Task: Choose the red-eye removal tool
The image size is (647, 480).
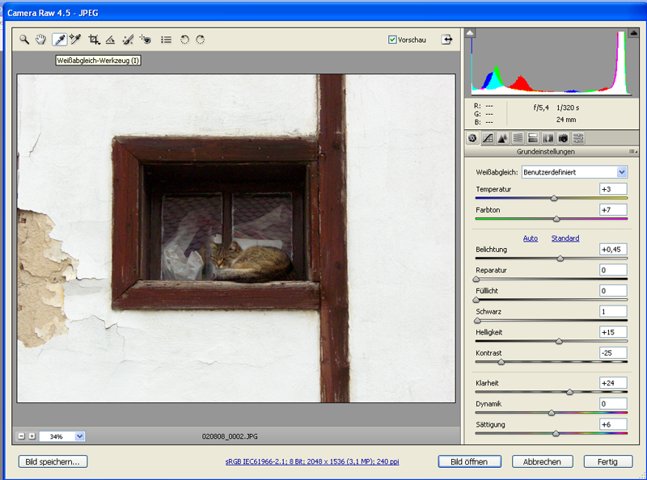Action: [x=146, y=39]
